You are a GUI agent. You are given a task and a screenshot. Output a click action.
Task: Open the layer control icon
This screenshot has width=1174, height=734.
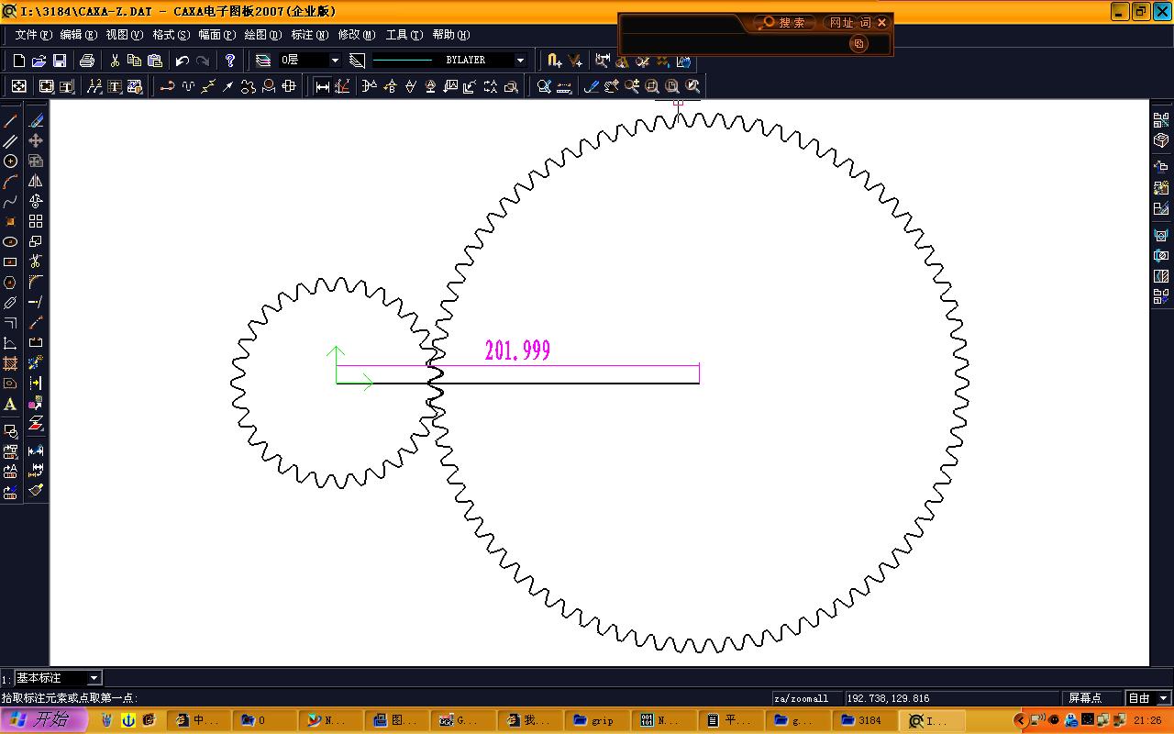click(263, 61)
